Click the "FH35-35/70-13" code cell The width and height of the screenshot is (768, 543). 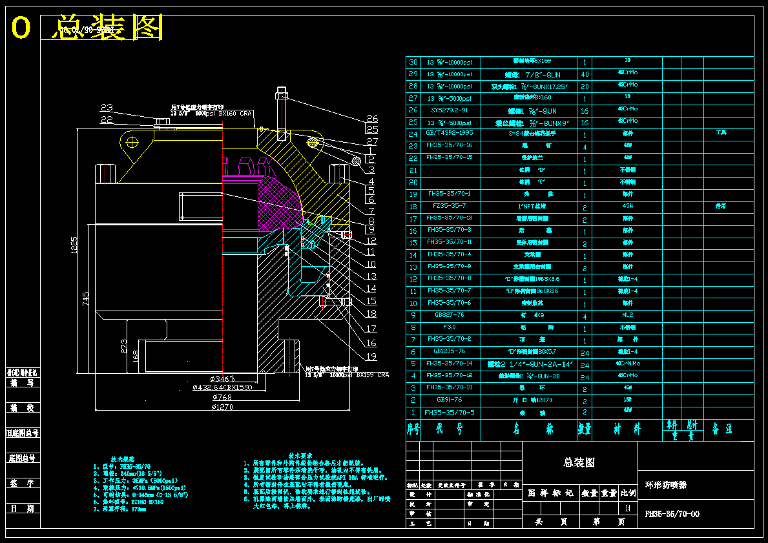point(450,218)
